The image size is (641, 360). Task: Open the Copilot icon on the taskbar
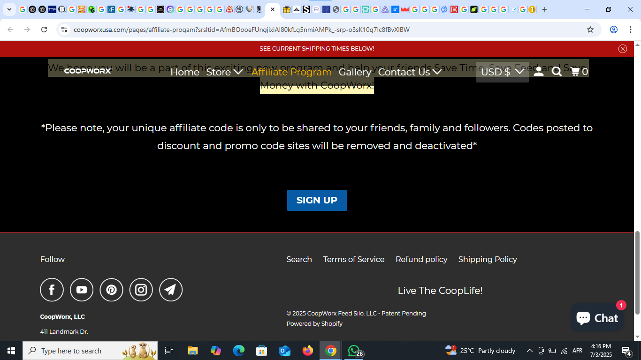(x=216, y=351)
